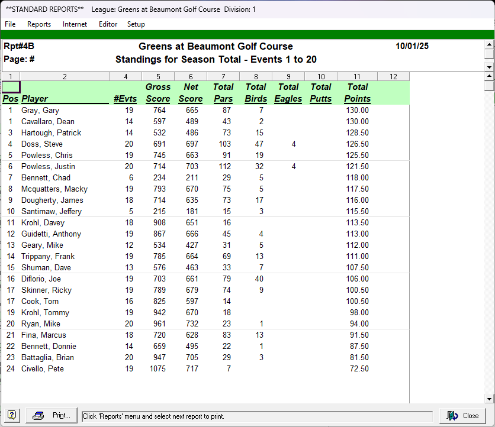Click the header pane scroll up arrow
This screenshot has width=495, height=427.
point(489,44)
